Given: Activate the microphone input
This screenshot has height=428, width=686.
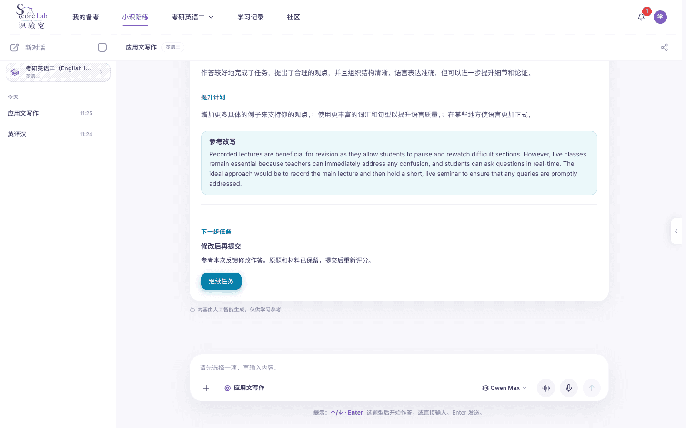Looking at the screenshot, I should tap(569, 388).
